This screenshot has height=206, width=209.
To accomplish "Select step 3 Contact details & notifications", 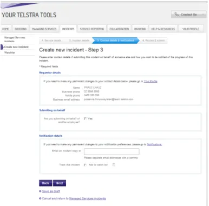I will click(116, 41).
